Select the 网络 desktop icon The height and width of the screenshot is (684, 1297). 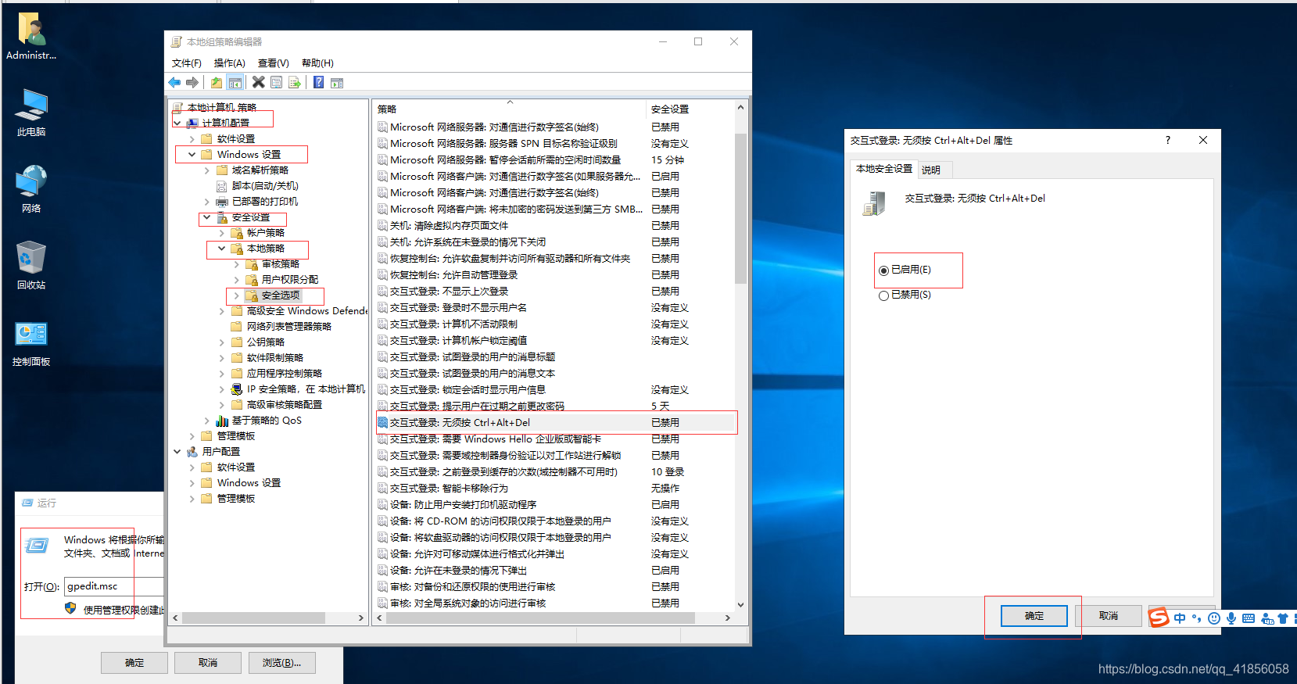click(31, 188)
